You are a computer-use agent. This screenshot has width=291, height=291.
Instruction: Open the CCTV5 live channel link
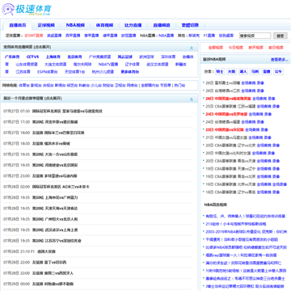pos(32,57)
